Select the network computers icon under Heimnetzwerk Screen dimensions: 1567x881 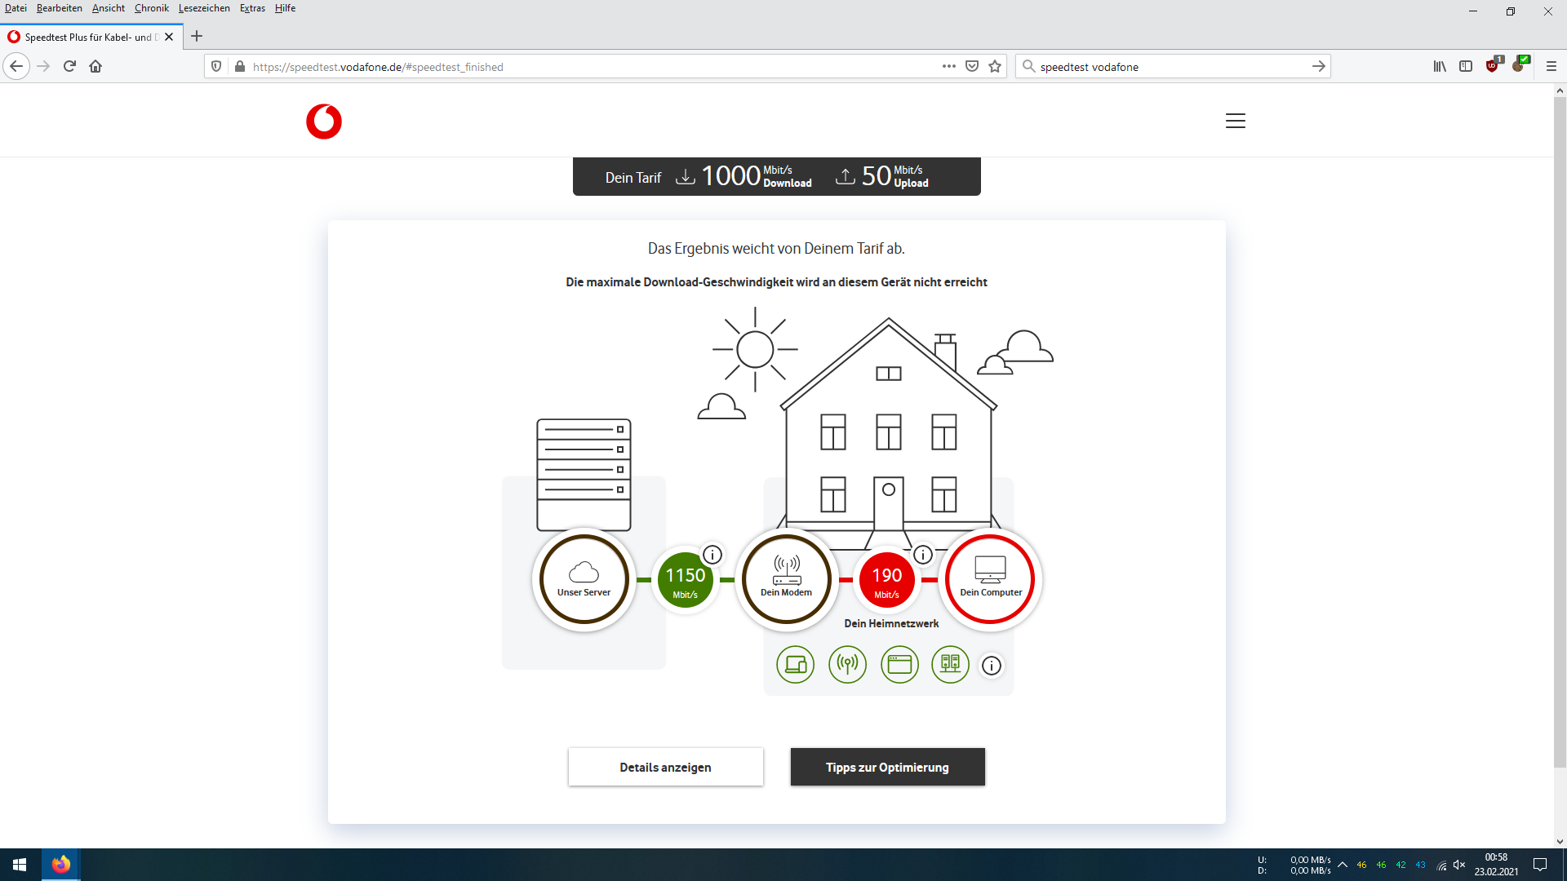coord(950,665)
